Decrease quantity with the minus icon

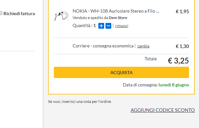tap(108, 26)
